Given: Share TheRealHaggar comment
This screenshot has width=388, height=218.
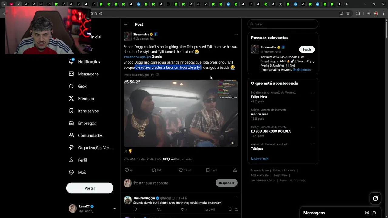Looking at the screenshot, I should tap(236, 210).
